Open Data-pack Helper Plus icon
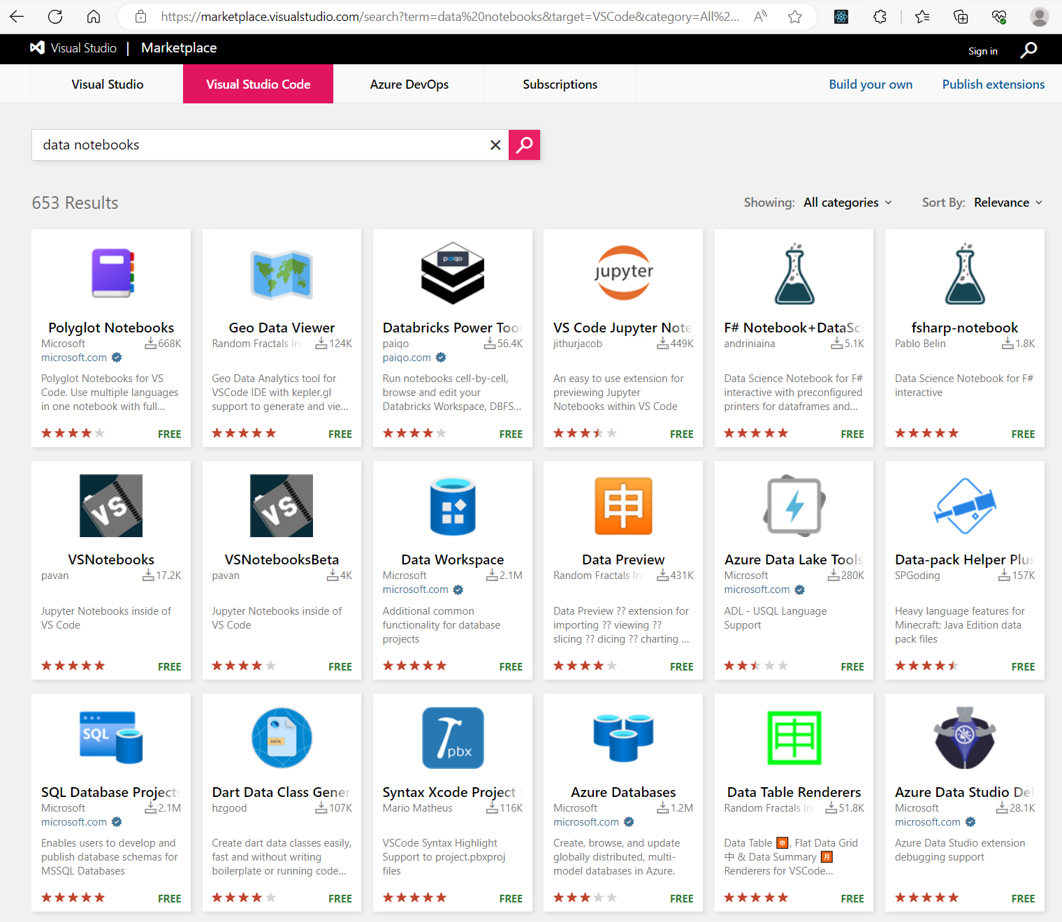Image resolution: width=1062 pixels, height=922 pixels. pyautogui.click(x=965, y=506)
